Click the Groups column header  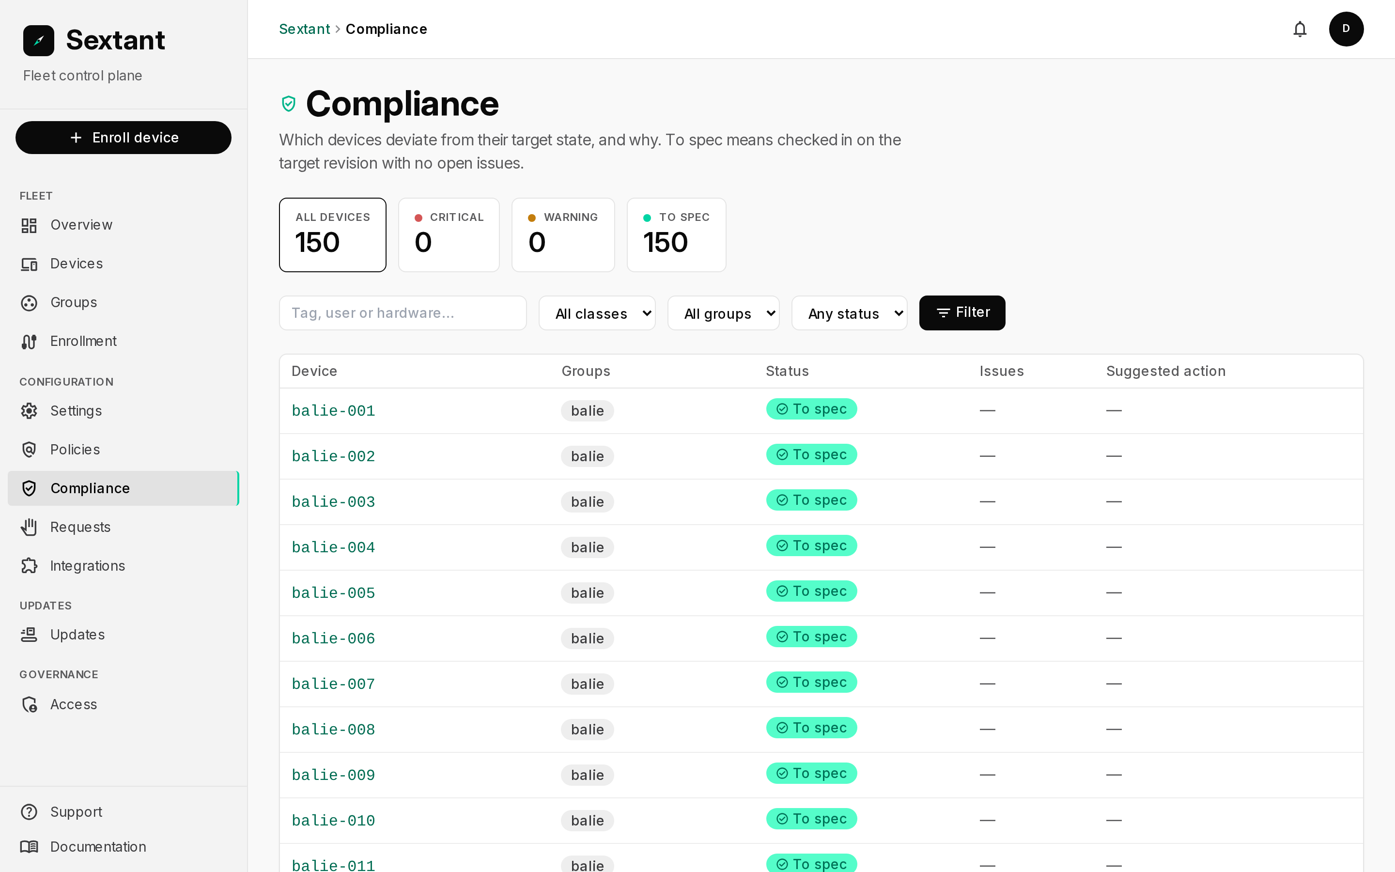pos(586,371)
